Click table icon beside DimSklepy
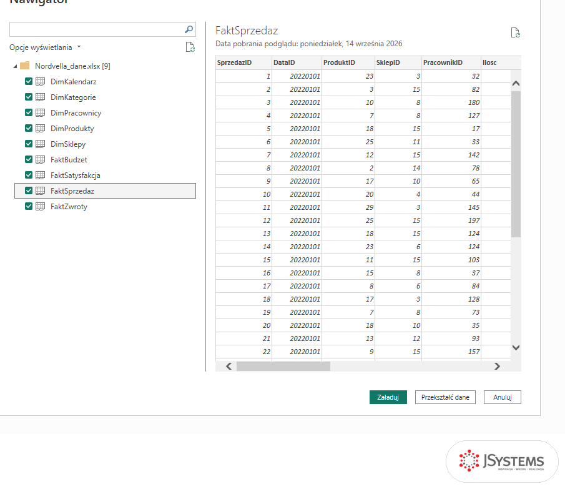Viewport: 565px width, 489px height. point(41,144)
